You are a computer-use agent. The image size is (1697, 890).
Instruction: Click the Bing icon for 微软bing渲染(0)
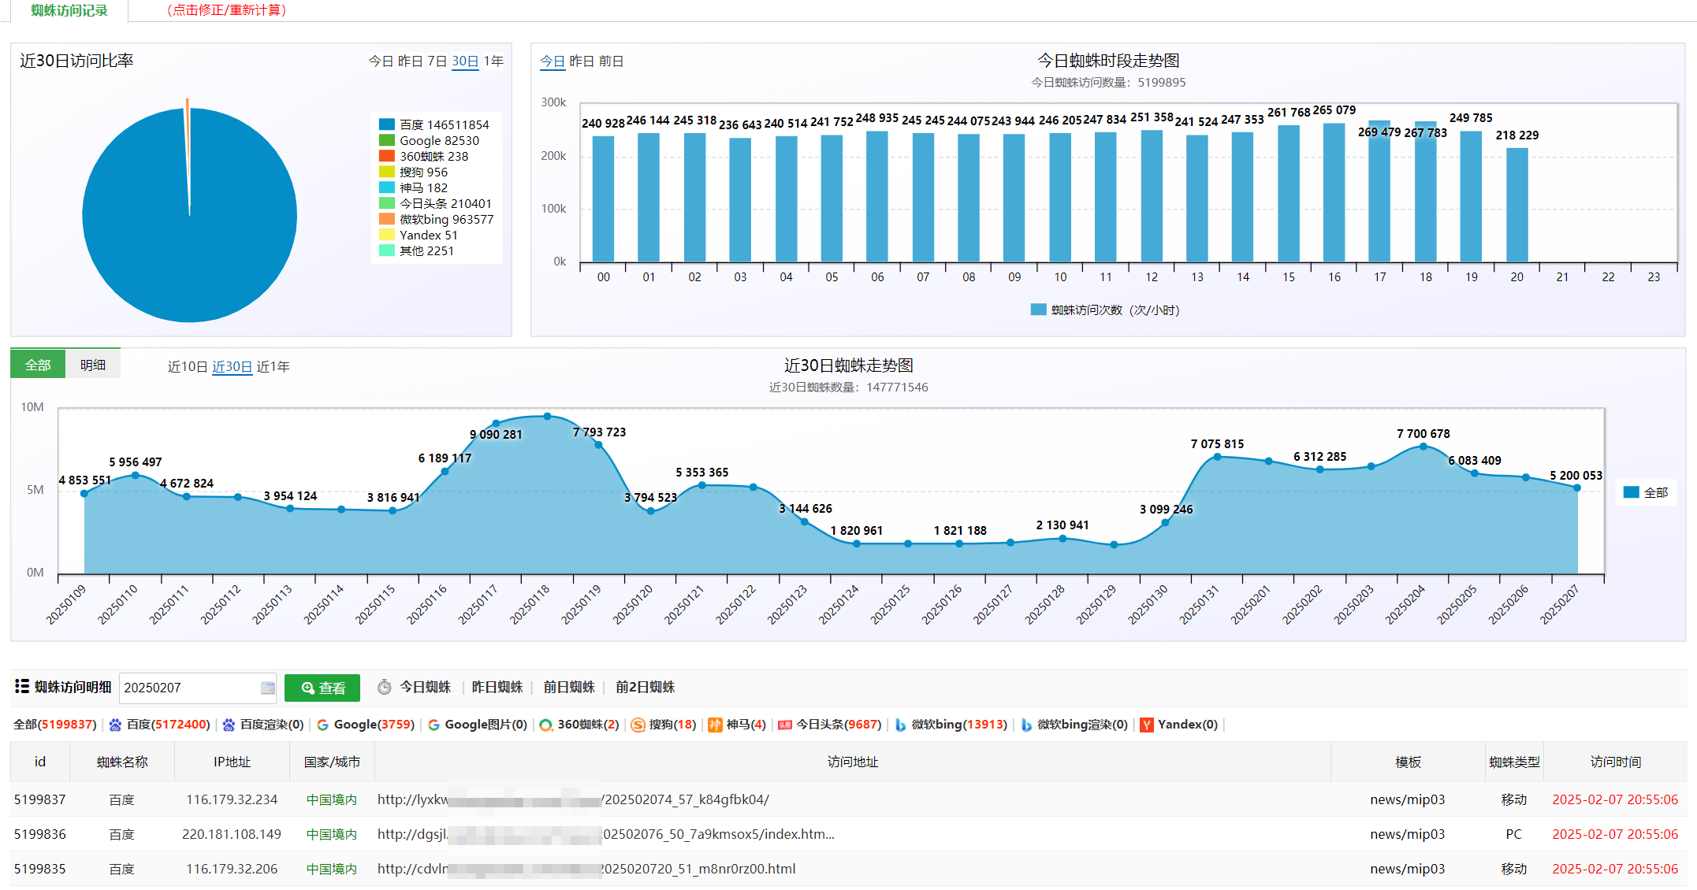click(x=1026, y=725)
